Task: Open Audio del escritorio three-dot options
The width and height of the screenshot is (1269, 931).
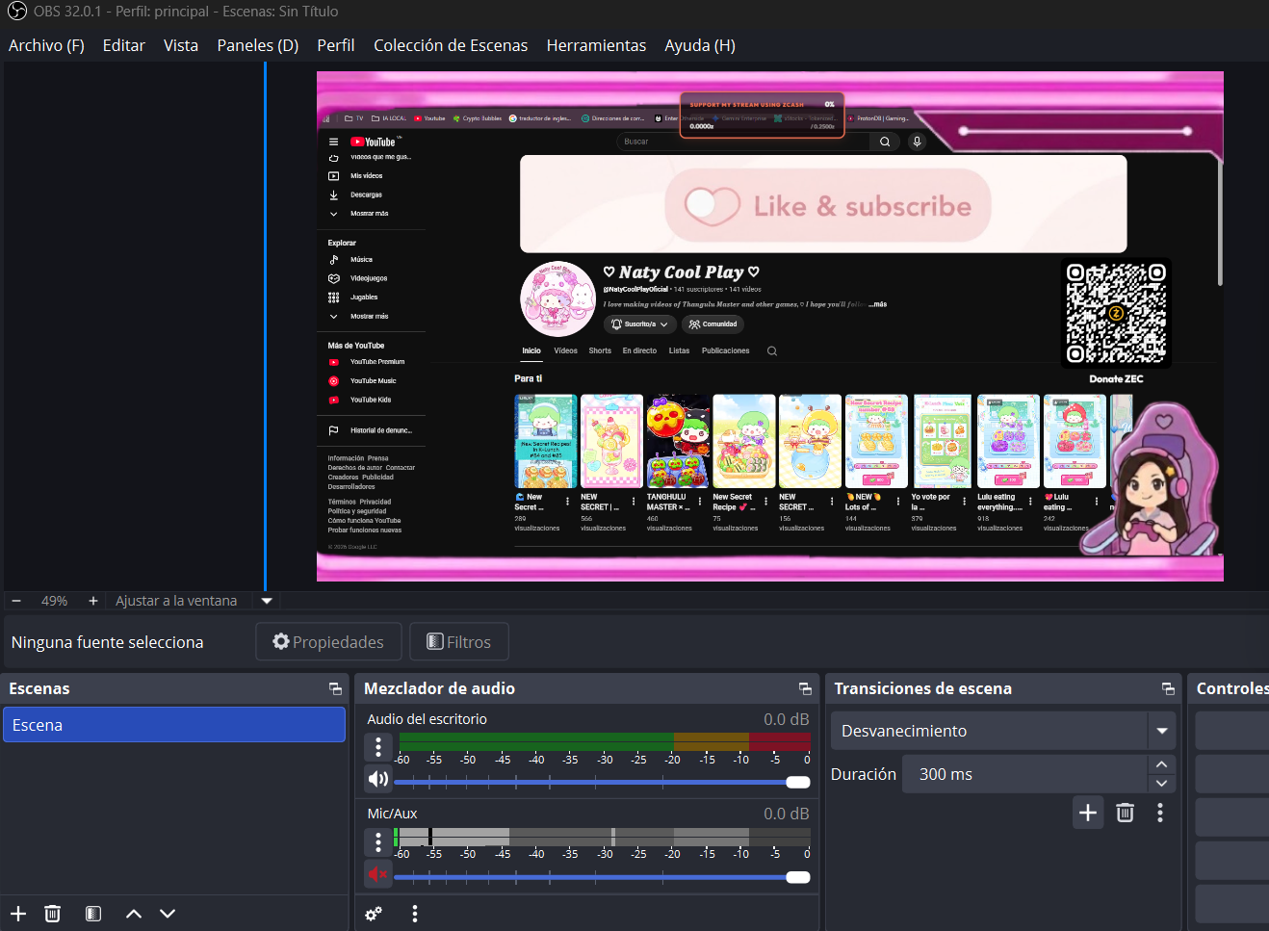Action: coord(378,746)
